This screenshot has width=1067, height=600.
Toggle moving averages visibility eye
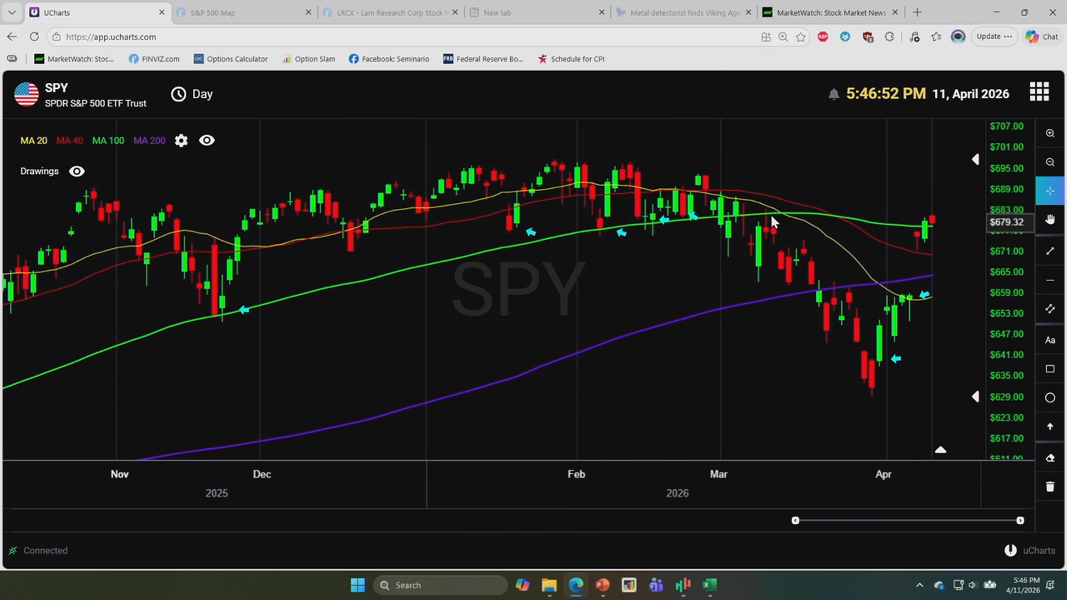point(207,141)
